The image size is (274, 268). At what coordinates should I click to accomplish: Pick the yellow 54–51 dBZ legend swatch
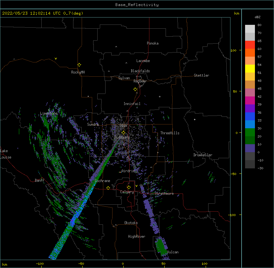[250, 68]
